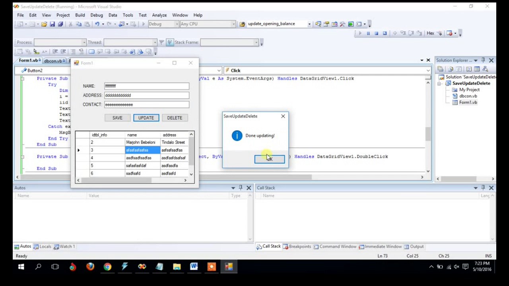Switch to the Immediate Window tab
The width and height of the screenshot is (509, 286).
(380, 246)
